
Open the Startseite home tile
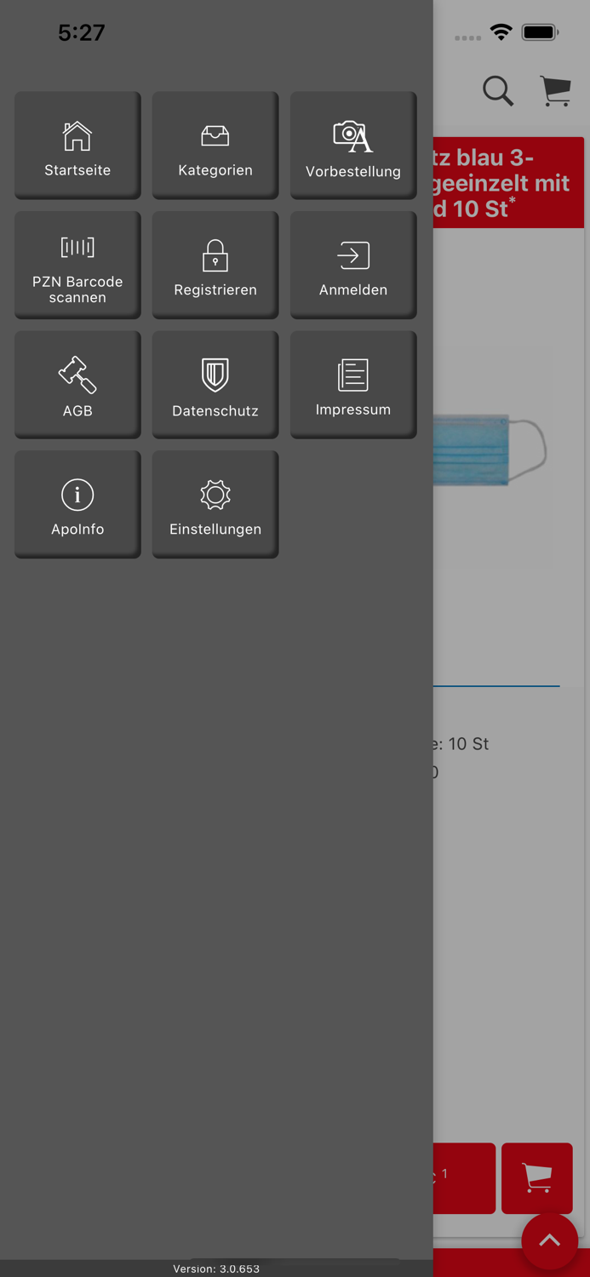click(x=77, y=145)
